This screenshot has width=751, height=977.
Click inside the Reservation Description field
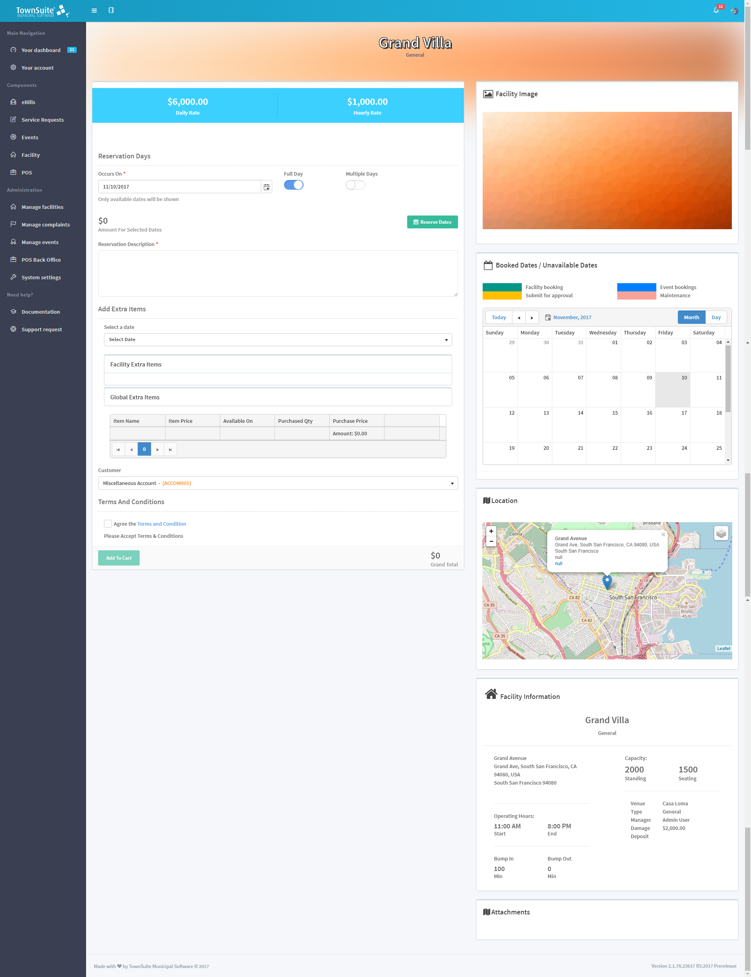click(x=277, y=273)
